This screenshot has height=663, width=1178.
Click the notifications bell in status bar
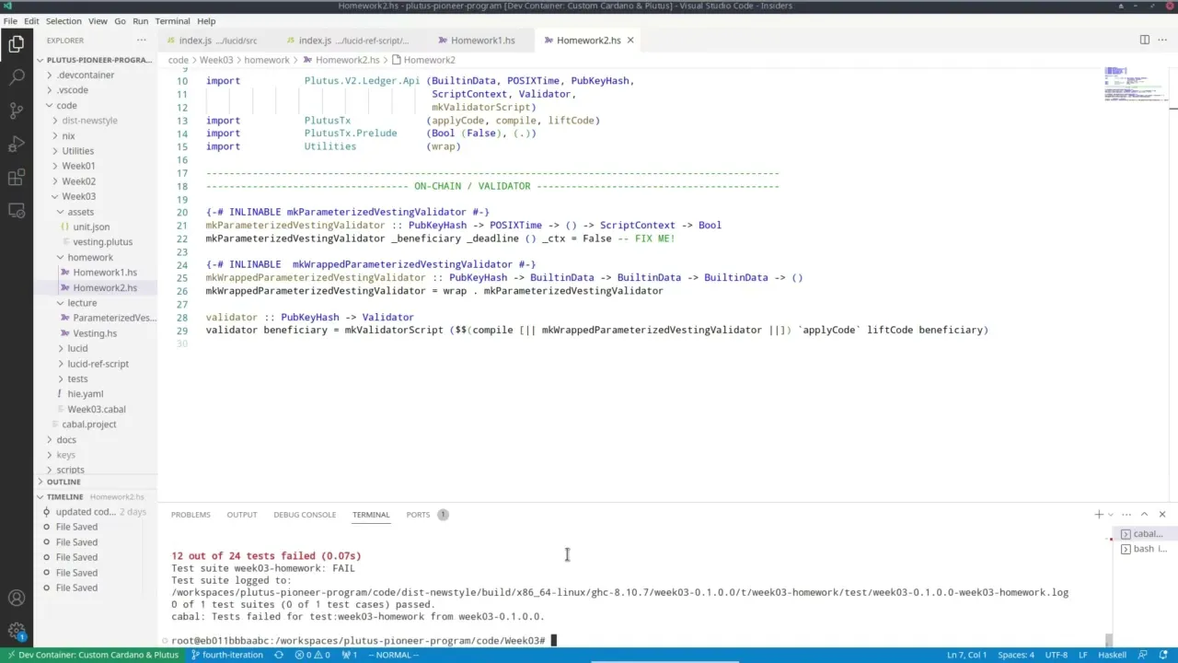1163,655
